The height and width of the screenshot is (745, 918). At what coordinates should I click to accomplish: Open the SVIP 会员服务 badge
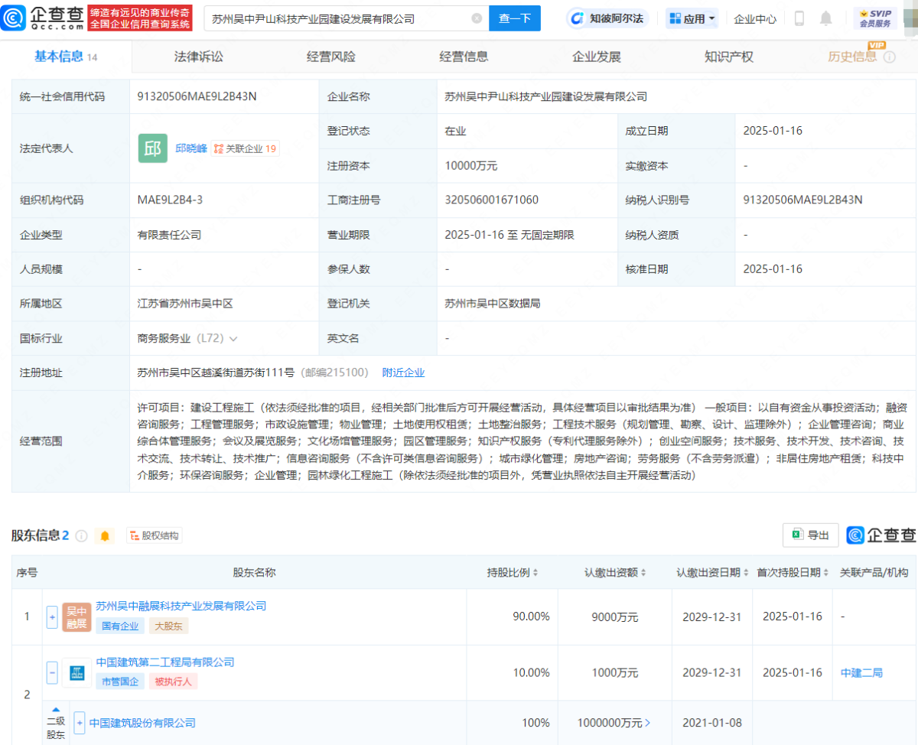click(875, 18)
